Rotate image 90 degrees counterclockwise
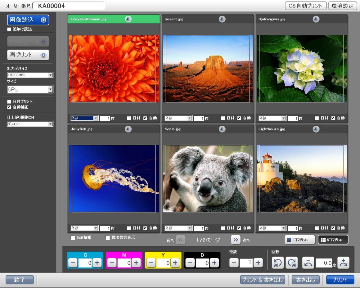The image size is (360, 288). [x=278, y=263]
